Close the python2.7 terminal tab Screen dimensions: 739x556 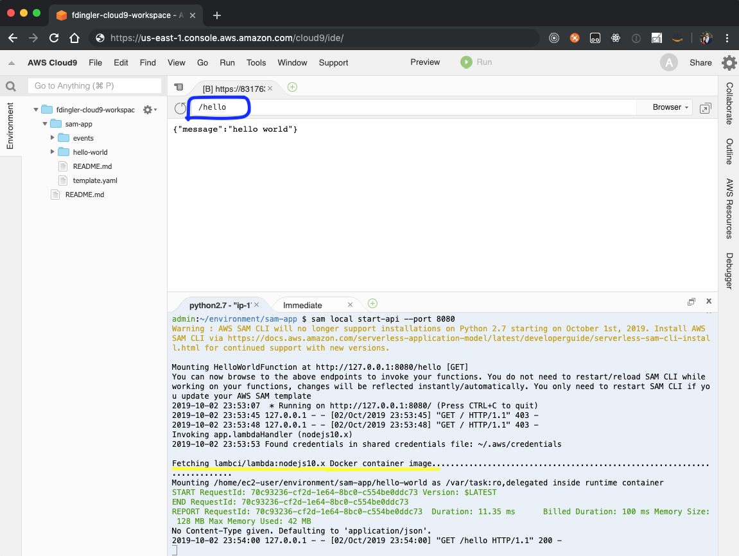256,305
